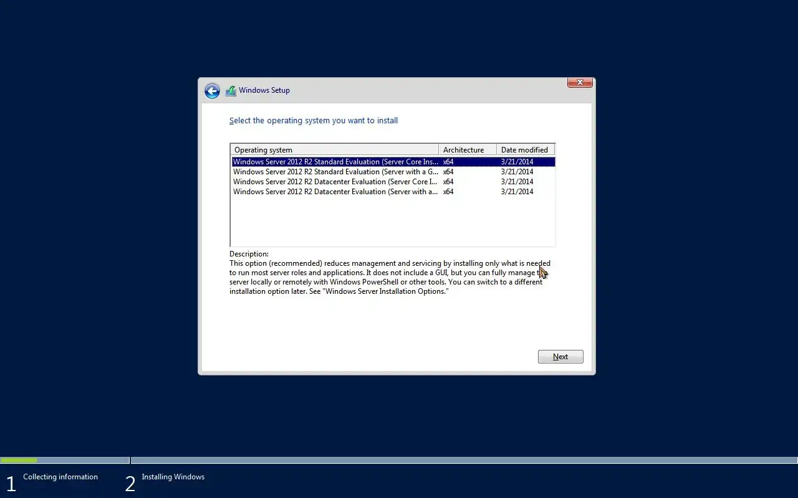Click the Collecting information step label
This screenshot has width=798, height=498.
tap(60, 477)
